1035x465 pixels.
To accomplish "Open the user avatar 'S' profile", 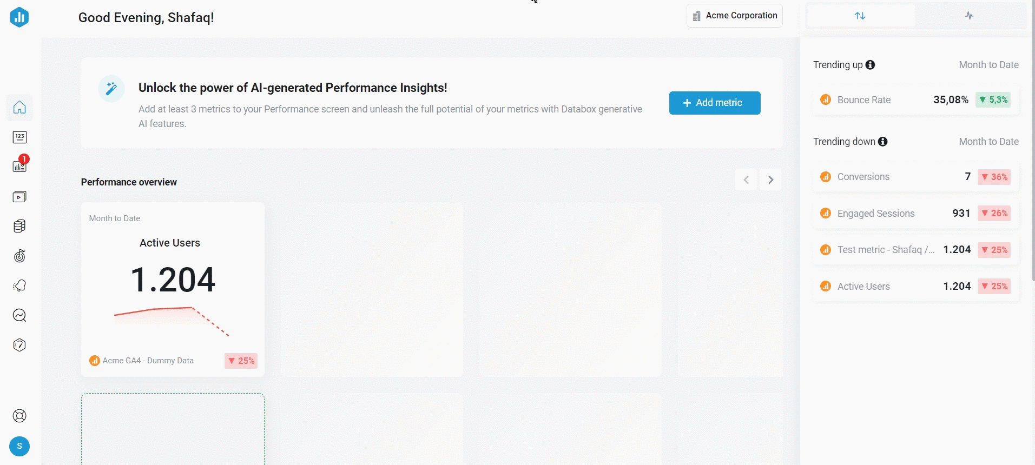I will (19, 446).
